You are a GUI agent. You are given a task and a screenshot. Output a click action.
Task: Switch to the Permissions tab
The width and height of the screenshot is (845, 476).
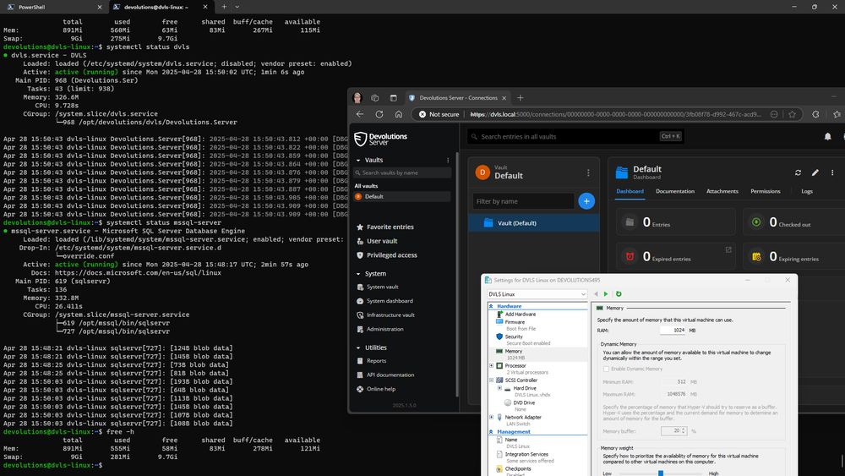coord(766,191)
